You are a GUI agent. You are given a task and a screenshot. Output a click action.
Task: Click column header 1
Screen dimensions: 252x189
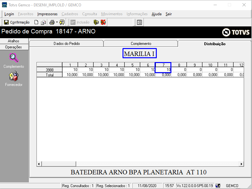(x=70, y=65)
